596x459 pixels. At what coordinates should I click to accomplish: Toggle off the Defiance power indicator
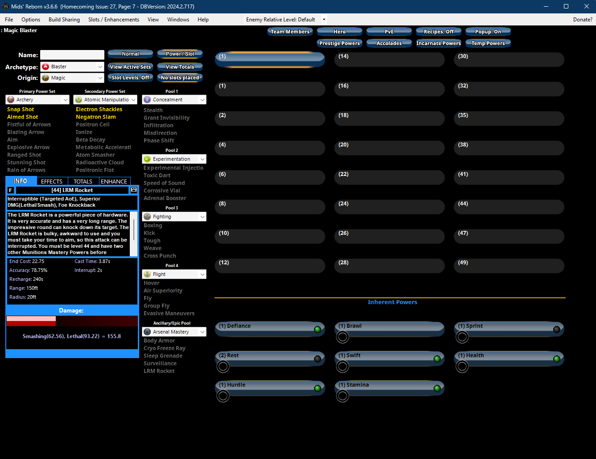coord(318,330)
